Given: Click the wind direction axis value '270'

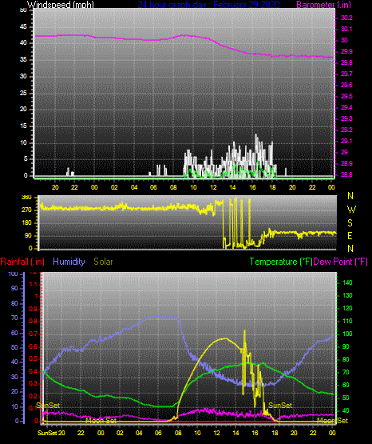Looking at the screenshot, I should [x=26, y=210].
